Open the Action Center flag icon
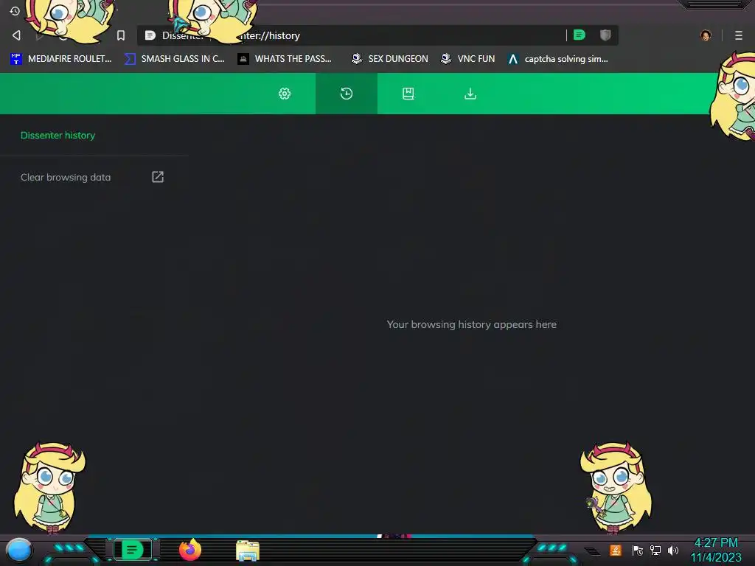The width and height of the screenshot is (755, 566). [x=638, y=550]
